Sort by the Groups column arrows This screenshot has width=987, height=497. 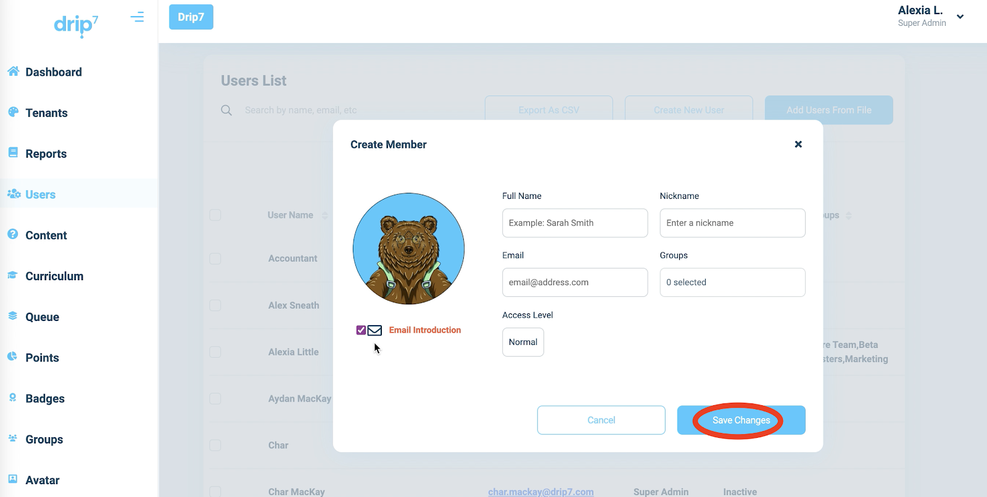(x=849, y=216)
